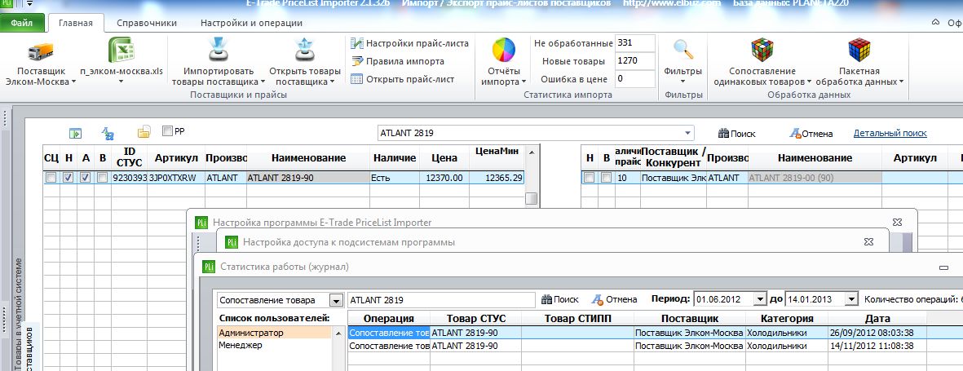Check the В box in ATLANT 2819-90 row
The width and height of the screenshot is (963, 371).
pyautogui.click(x=103, y=178)
